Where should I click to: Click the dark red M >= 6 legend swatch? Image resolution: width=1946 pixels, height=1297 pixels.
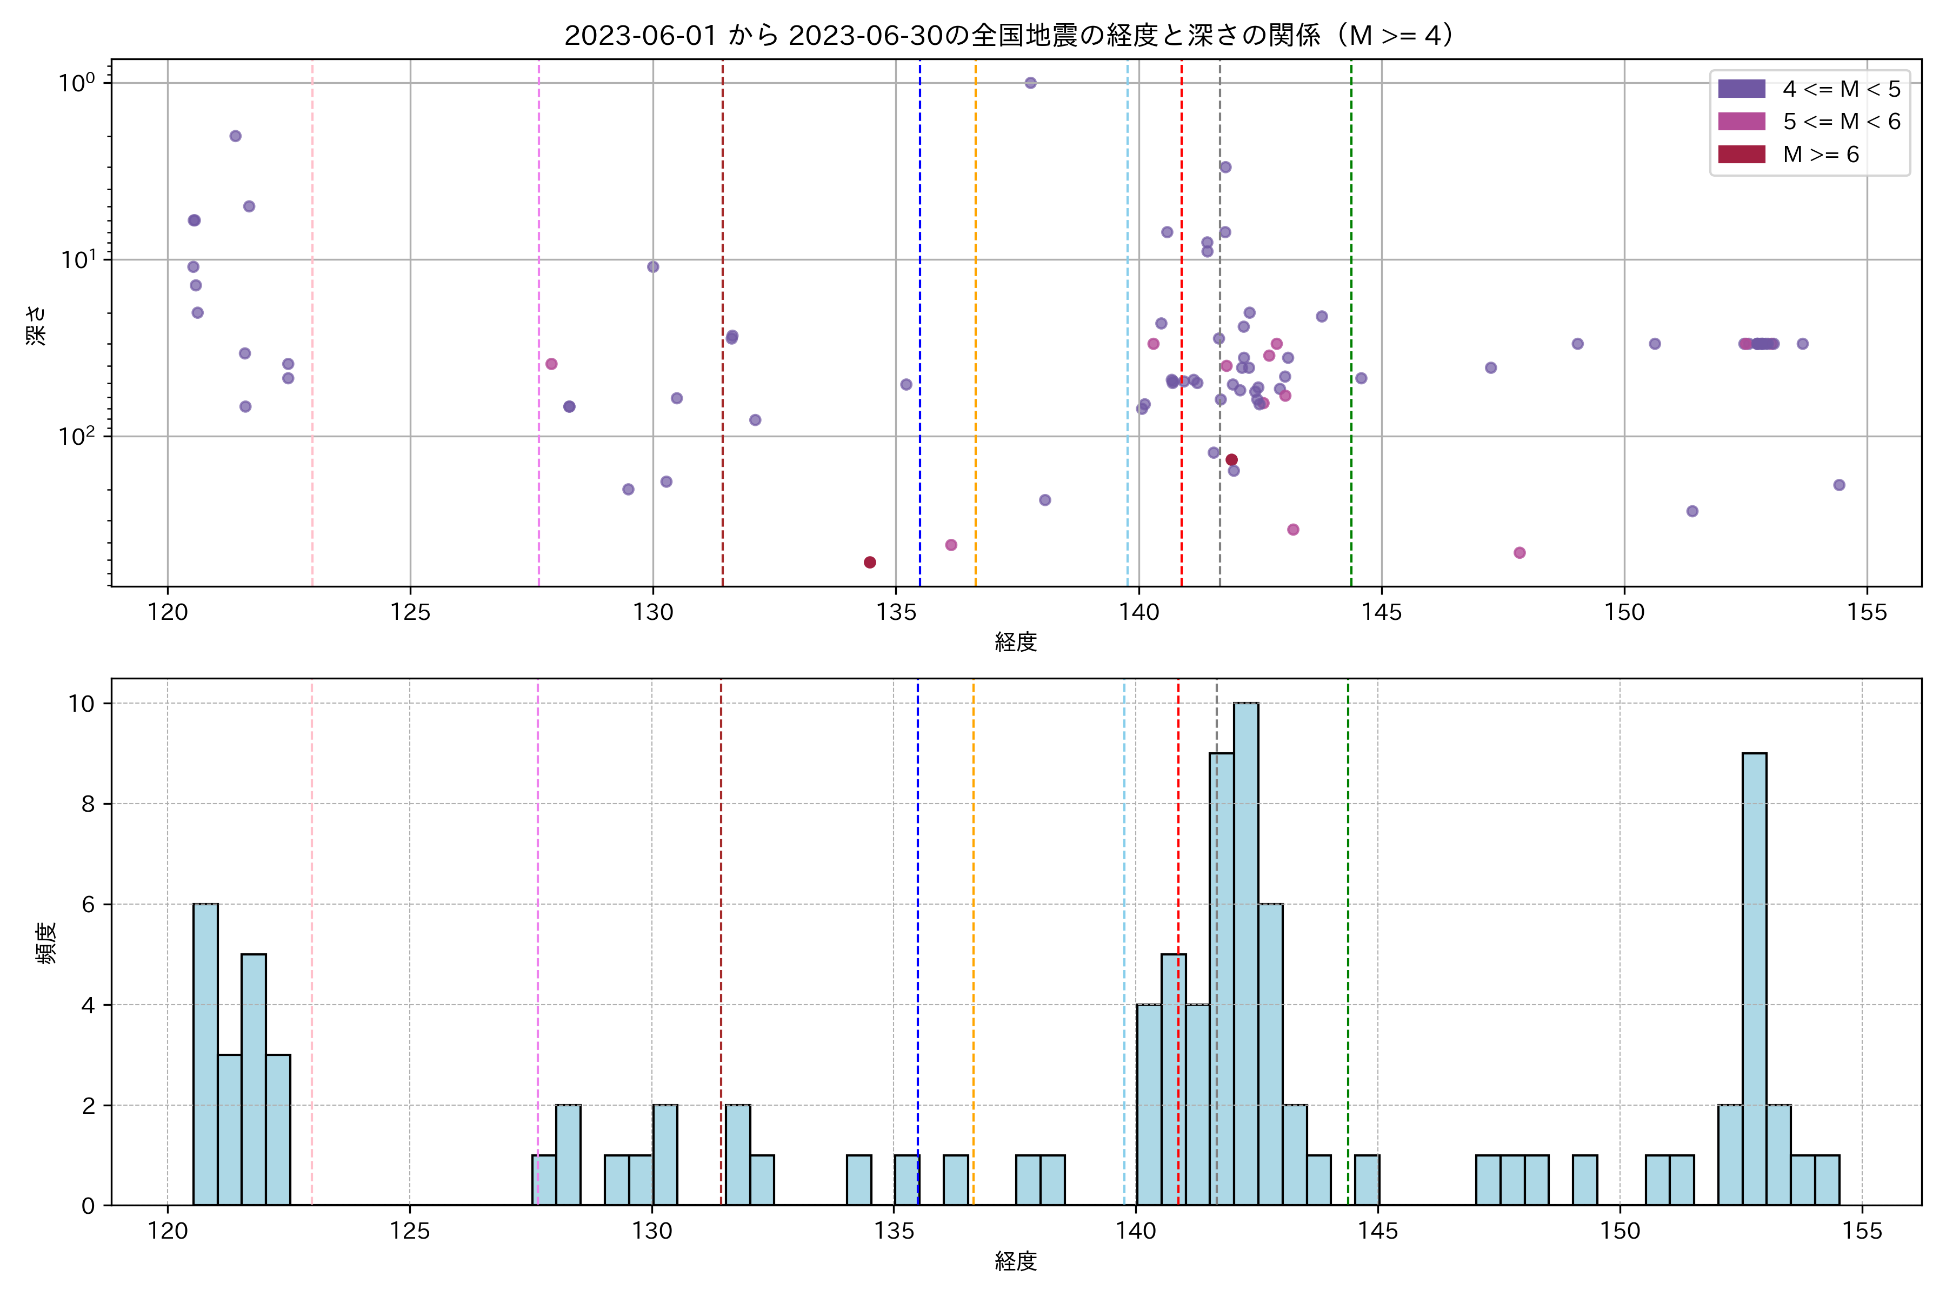pos(1741,155)
